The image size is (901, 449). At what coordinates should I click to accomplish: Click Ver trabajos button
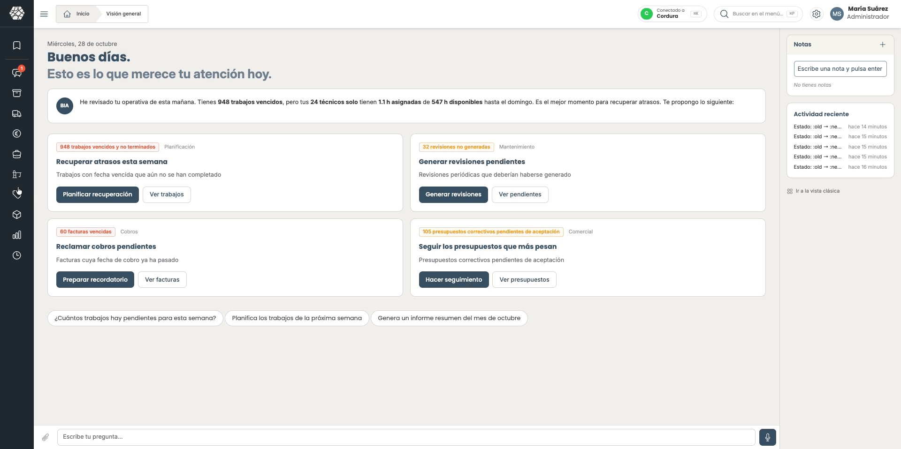point(167,195)
